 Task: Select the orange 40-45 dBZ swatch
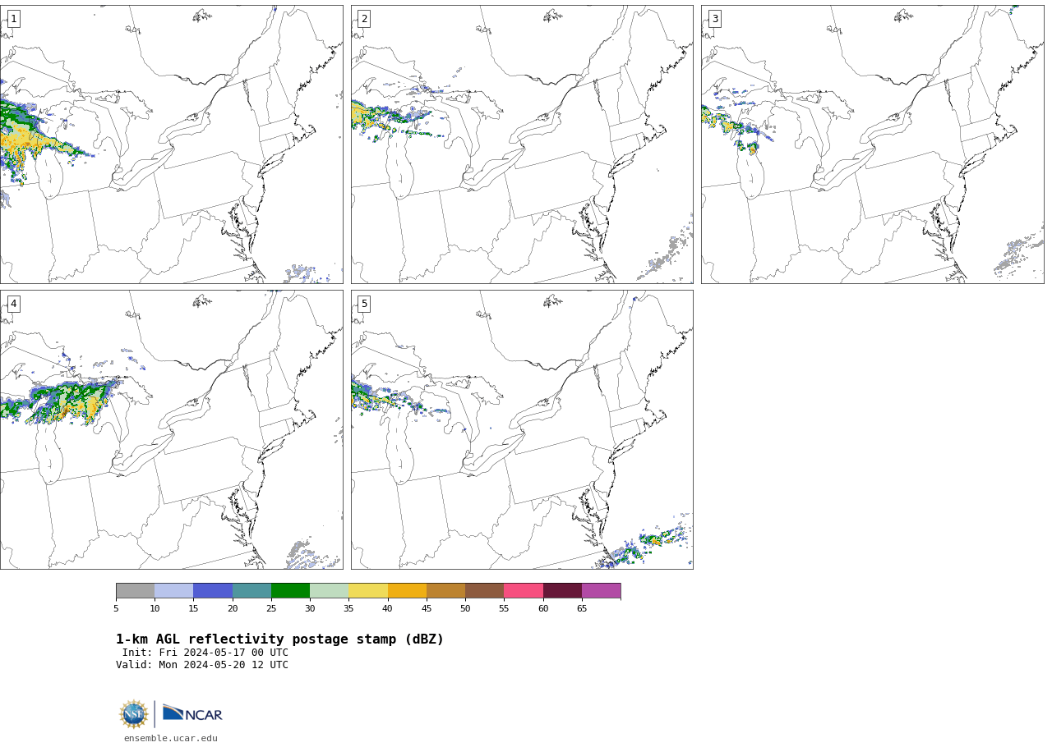pyautogui.click(x=407, y=591)
